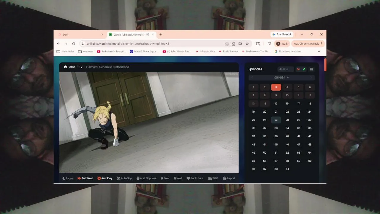Open the Blade Runner bookmark
Screen dimensions: 380x214
(x=229, y=51)
